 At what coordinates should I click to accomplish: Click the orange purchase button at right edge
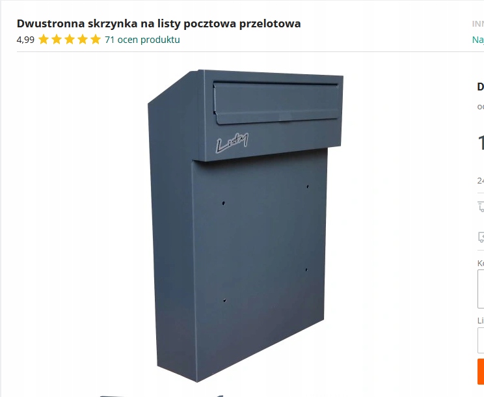(481, 372)
